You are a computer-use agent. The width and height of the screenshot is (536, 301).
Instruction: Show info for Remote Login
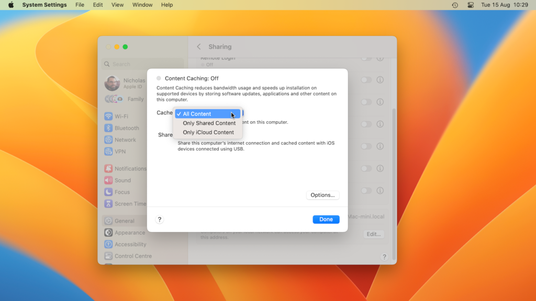381,59
